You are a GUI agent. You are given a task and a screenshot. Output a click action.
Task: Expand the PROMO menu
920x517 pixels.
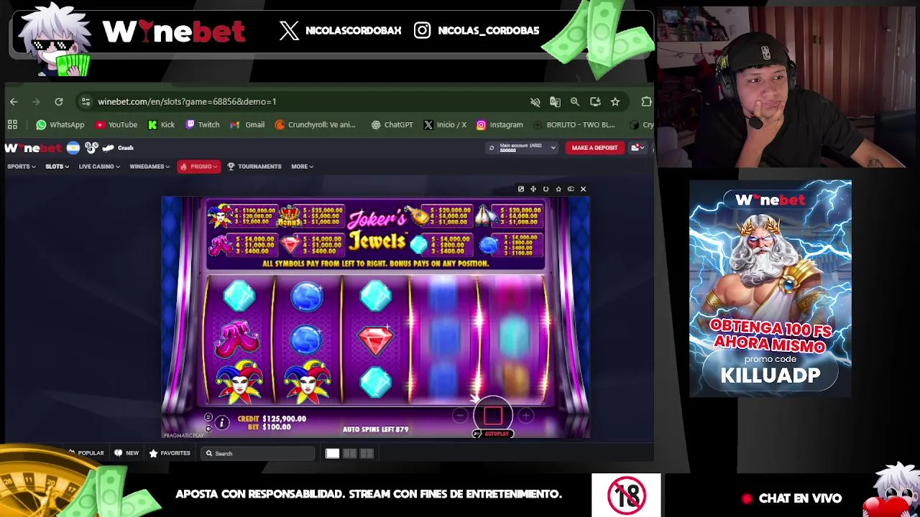199,167
